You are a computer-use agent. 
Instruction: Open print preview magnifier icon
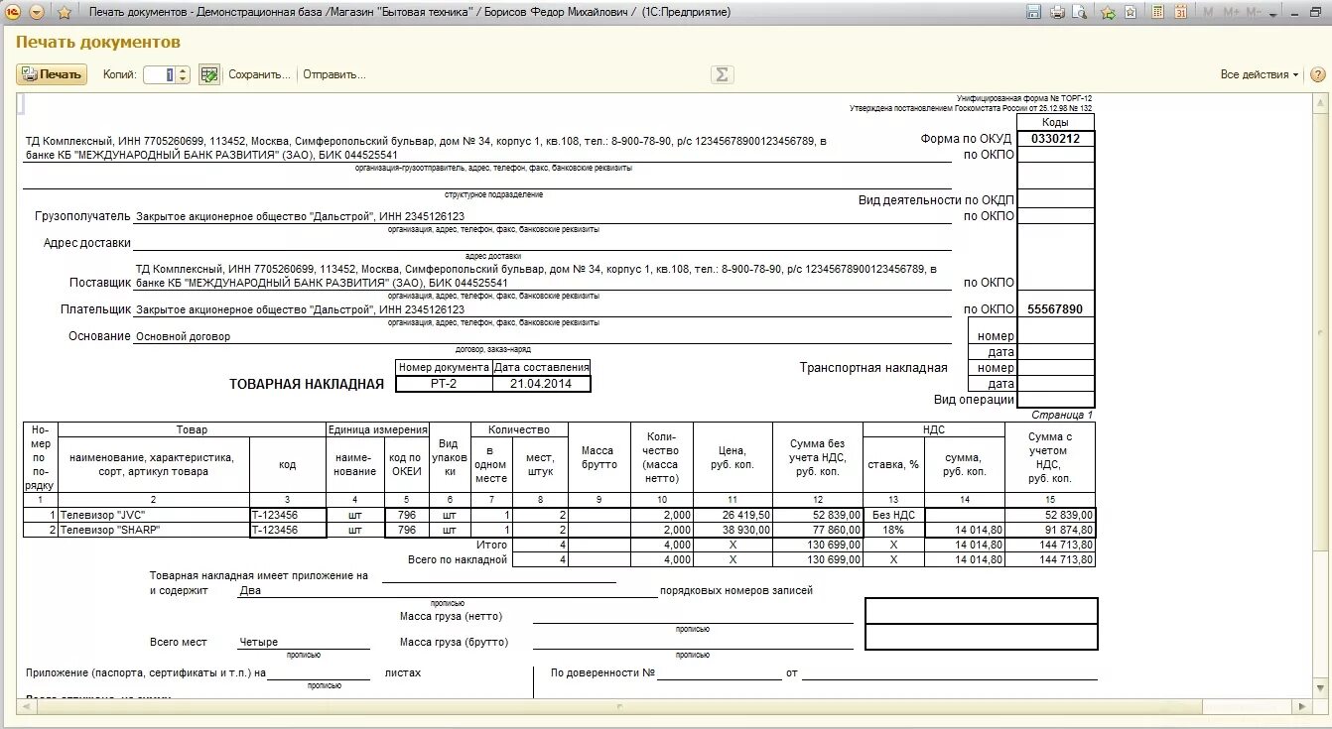[x=1080, y=12]
